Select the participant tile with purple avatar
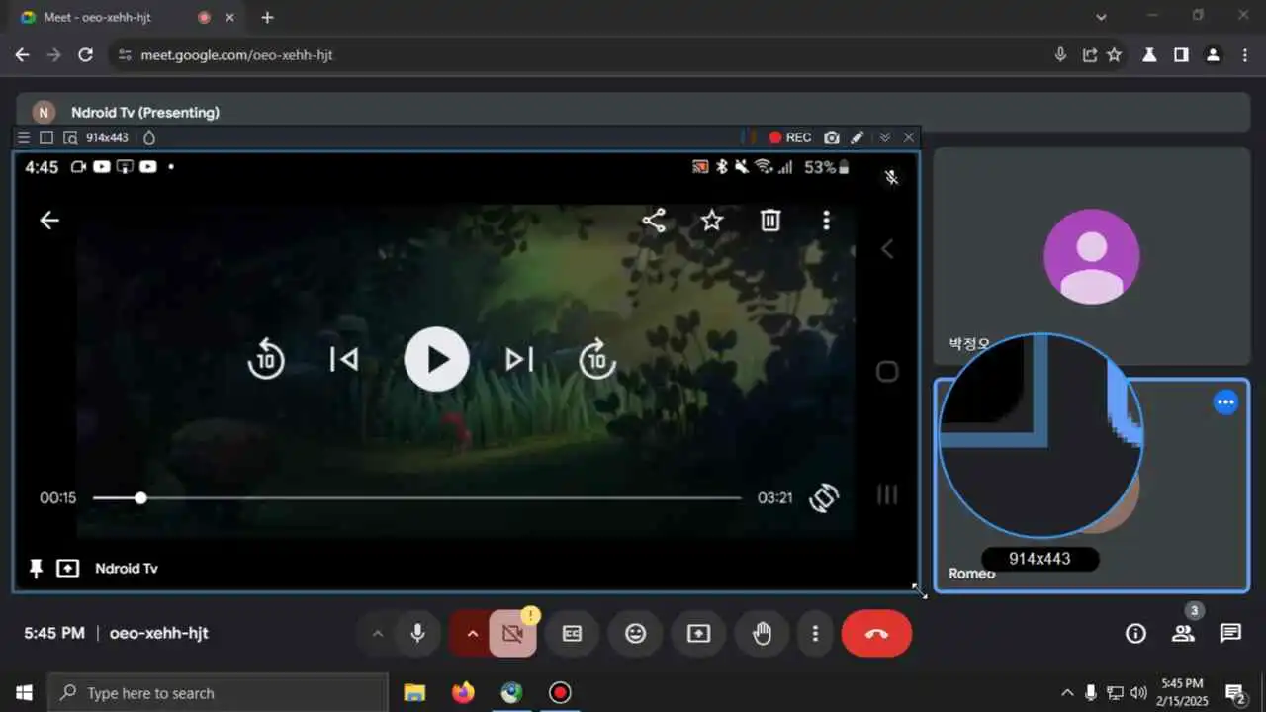 pyautogui.click(x=1091, y=257)
